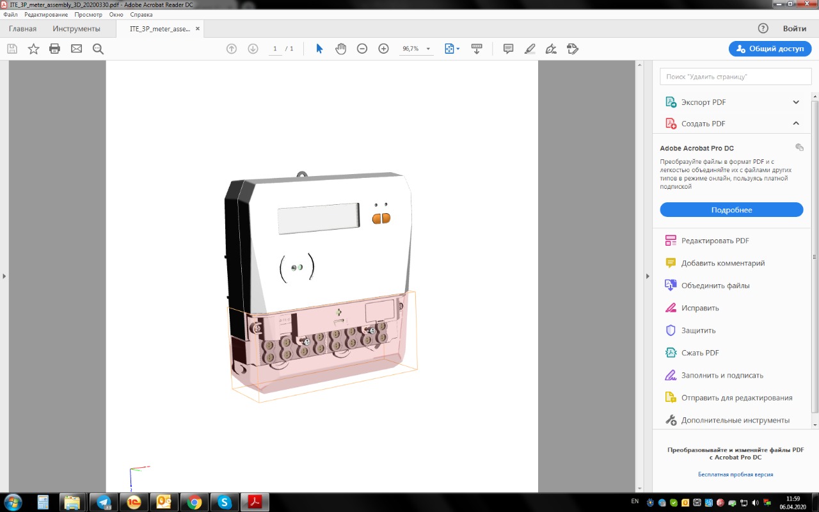The width and height of the screenshot is (819, 512).
Task: Click the zoom out minus icon
Action: pyautogui.click(x=362, y=49)
